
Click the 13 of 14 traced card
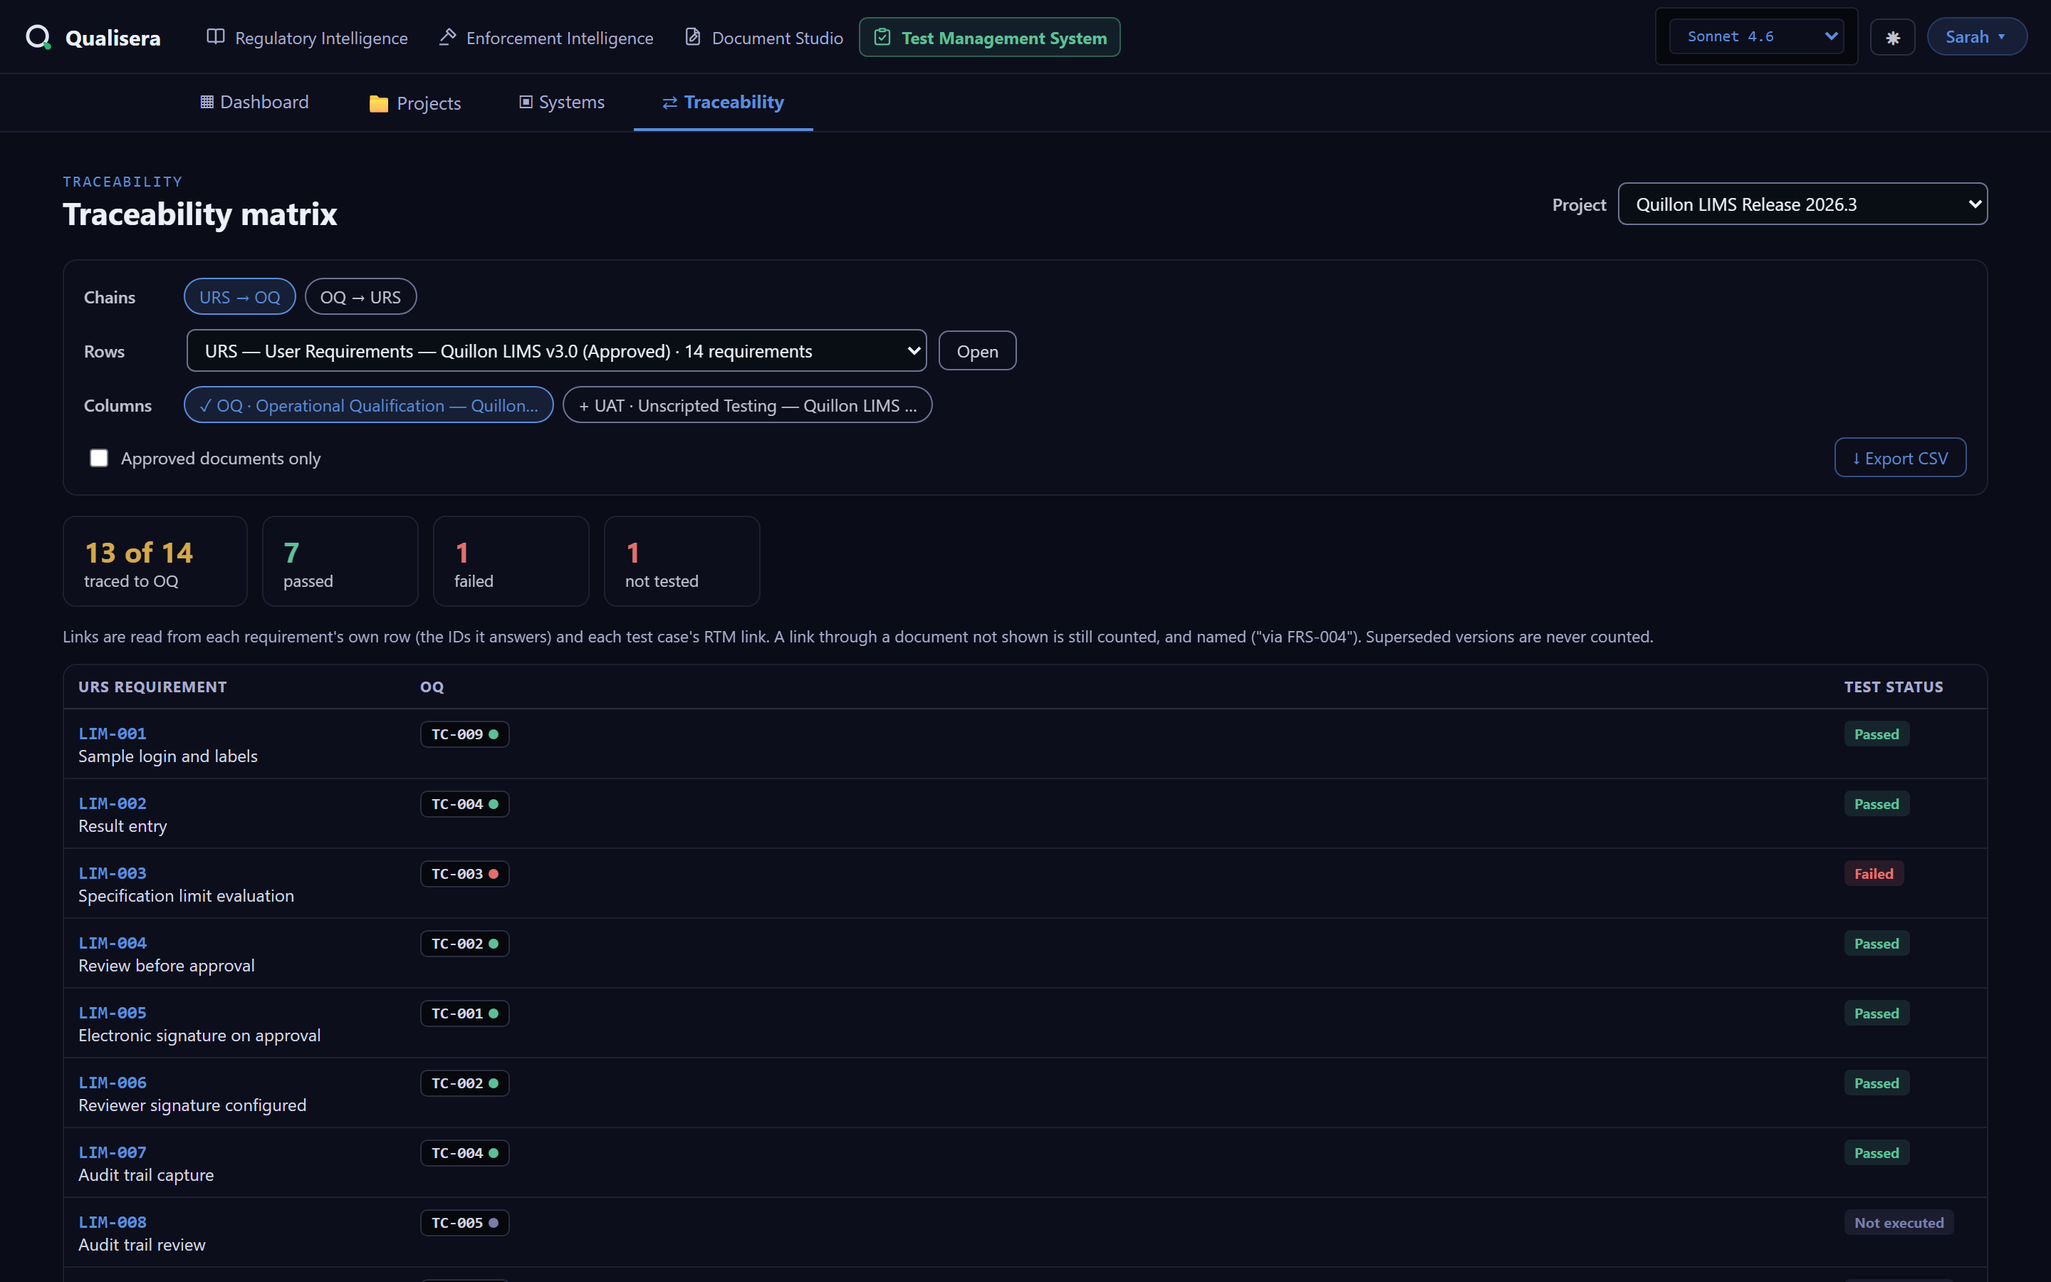click(155, 561)
